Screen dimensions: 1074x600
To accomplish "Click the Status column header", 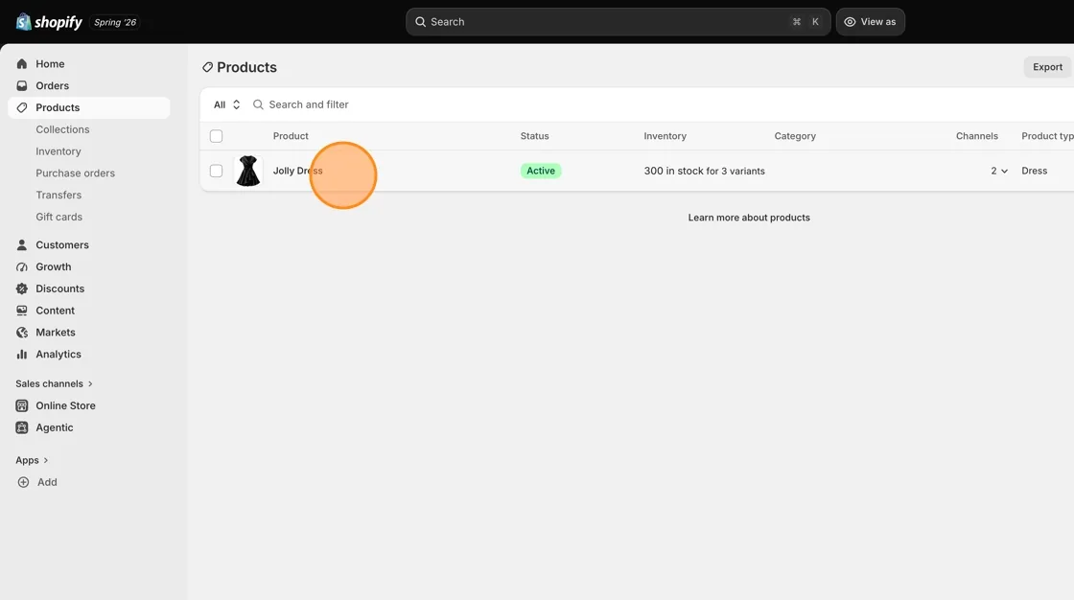I will [x=534, y=136].
